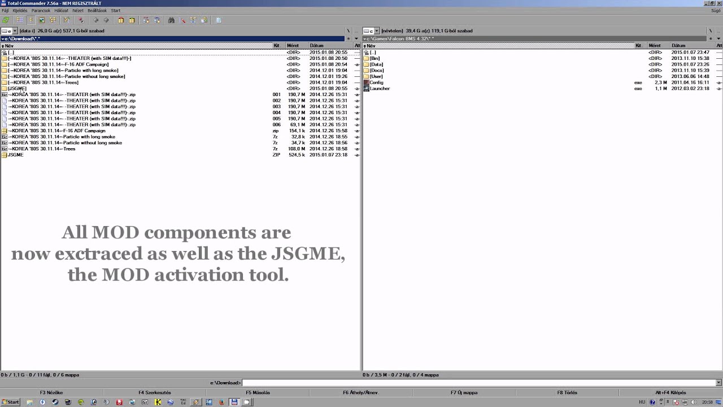The height and width of the screenshot is (407, 723).
Task: Click the F7 Új mappa button
Action: [464, 392]
